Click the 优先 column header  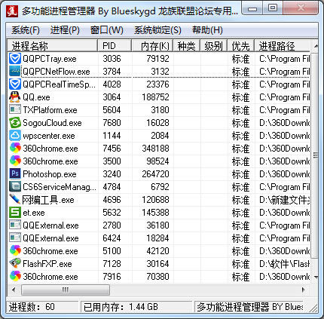pyautogui.click(x=241, y=46)
